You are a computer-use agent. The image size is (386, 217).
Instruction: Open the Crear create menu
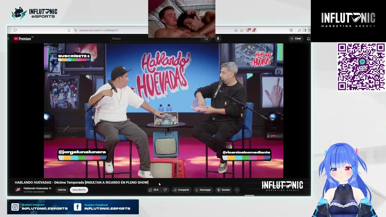tap(296, 39)
